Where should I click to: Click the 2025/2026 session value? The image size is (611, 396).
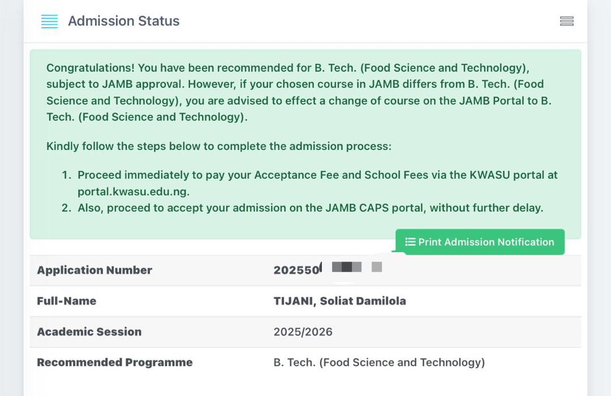coord(303,332)
